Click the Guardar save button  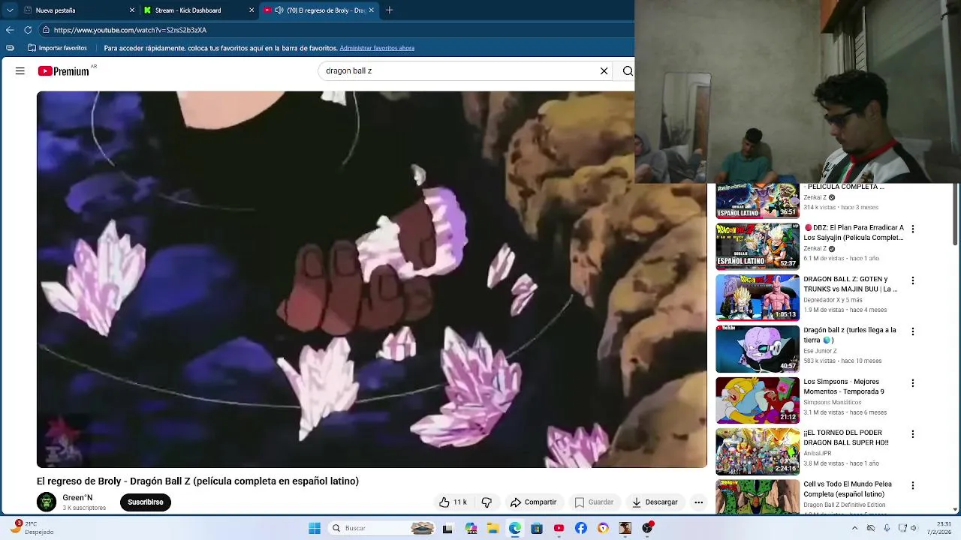(594, 502)
